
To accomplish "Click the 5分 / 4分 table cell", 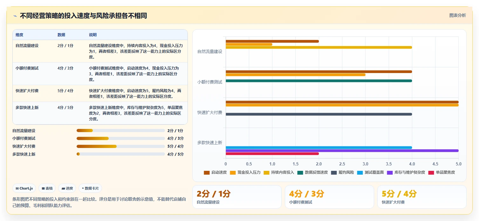I will point(65,91).
